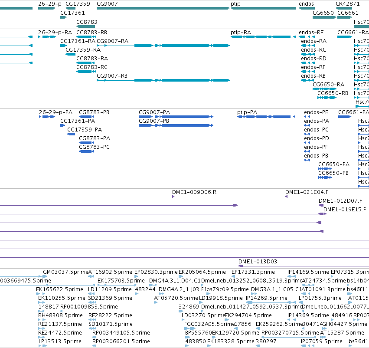Open the SD21369.5prime EST label
The width and height of the screenshot is (369, 348).
pyautogui.click(x=110, y=298)
